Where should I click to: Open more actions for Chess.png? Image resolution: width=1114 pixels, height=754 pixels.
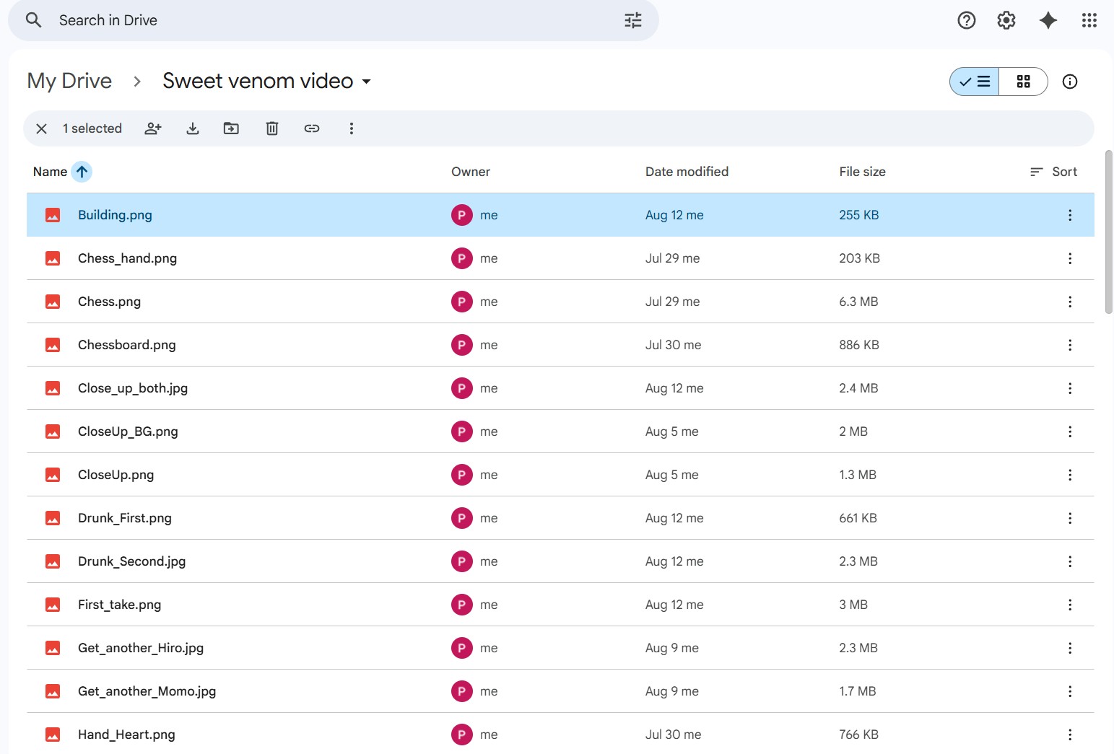coord(1069,302)
